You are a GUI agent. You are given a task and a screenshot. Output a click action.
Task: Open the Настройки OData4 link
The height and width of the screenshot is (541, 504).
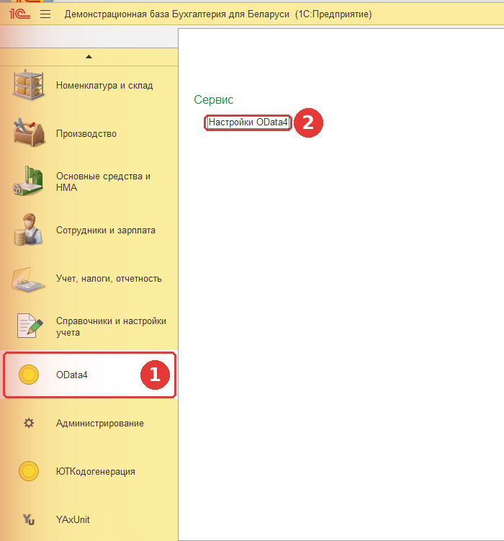click(248, 122)
